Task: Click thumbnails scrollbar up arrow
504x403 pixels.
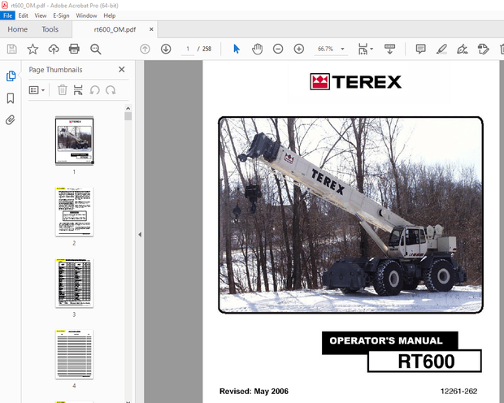Action: 128,108
